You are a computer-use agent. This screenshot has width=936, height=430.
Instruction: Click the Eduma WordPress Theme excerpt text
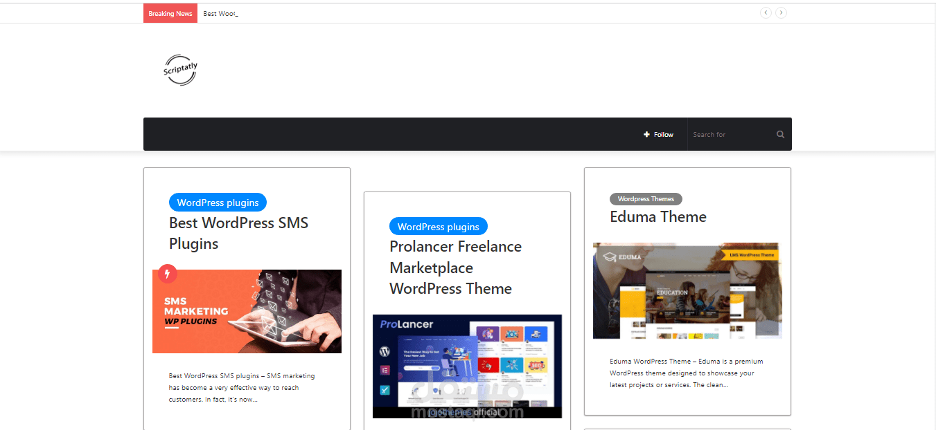click(x=687, y=373)
